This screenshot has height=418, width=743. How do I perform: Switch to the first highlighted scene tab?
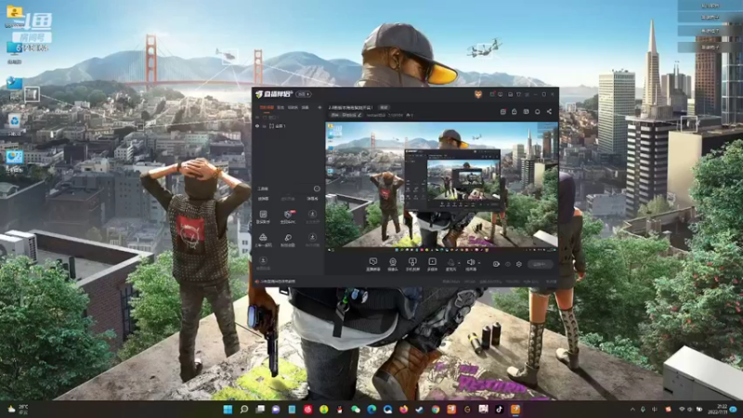point(267,108)
